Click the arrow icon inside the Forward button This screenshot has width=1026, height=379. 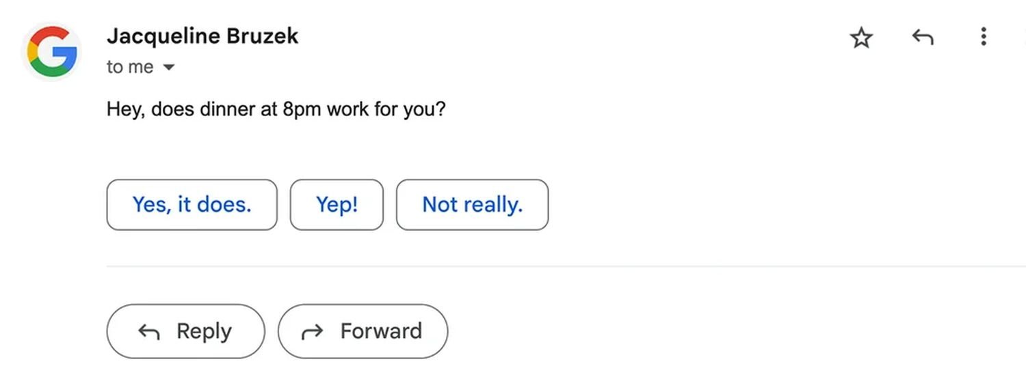pyautogui.click(x=312, y=332)
